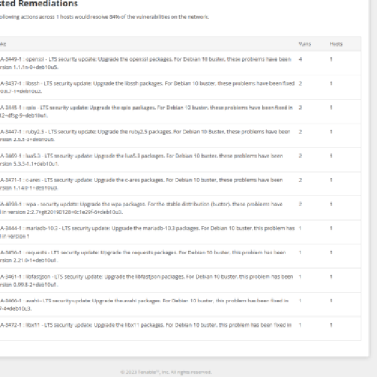
Task: Open the ruby2.5 security update remediation
Action: click(181, 135)
